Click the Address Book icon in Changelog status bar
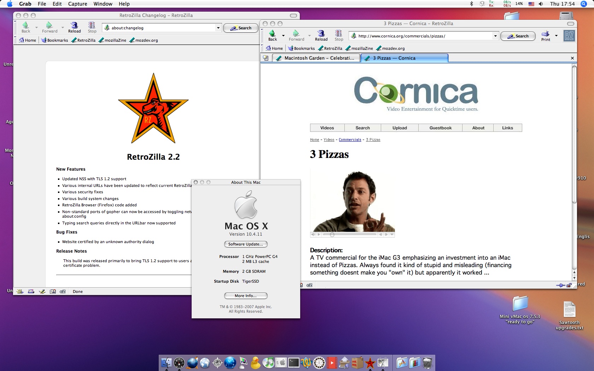The image size is (594, 371). click(53, 291)
